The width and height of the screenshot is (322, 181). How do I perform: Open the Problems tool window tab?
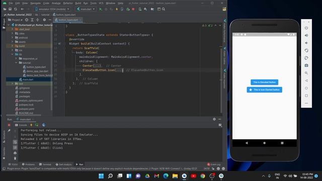tap(28, 164)
